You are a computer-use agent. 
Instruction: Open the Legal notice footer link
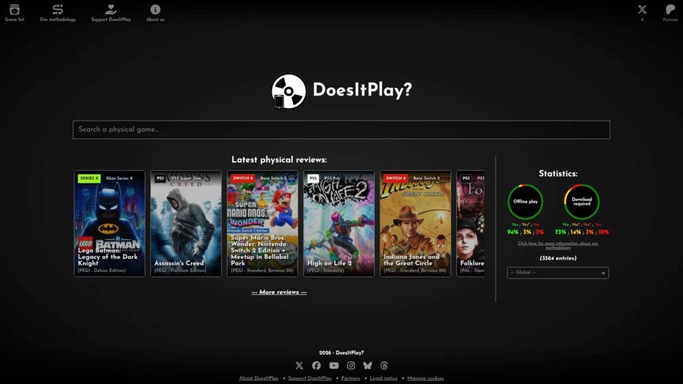(x=384, y=379)
